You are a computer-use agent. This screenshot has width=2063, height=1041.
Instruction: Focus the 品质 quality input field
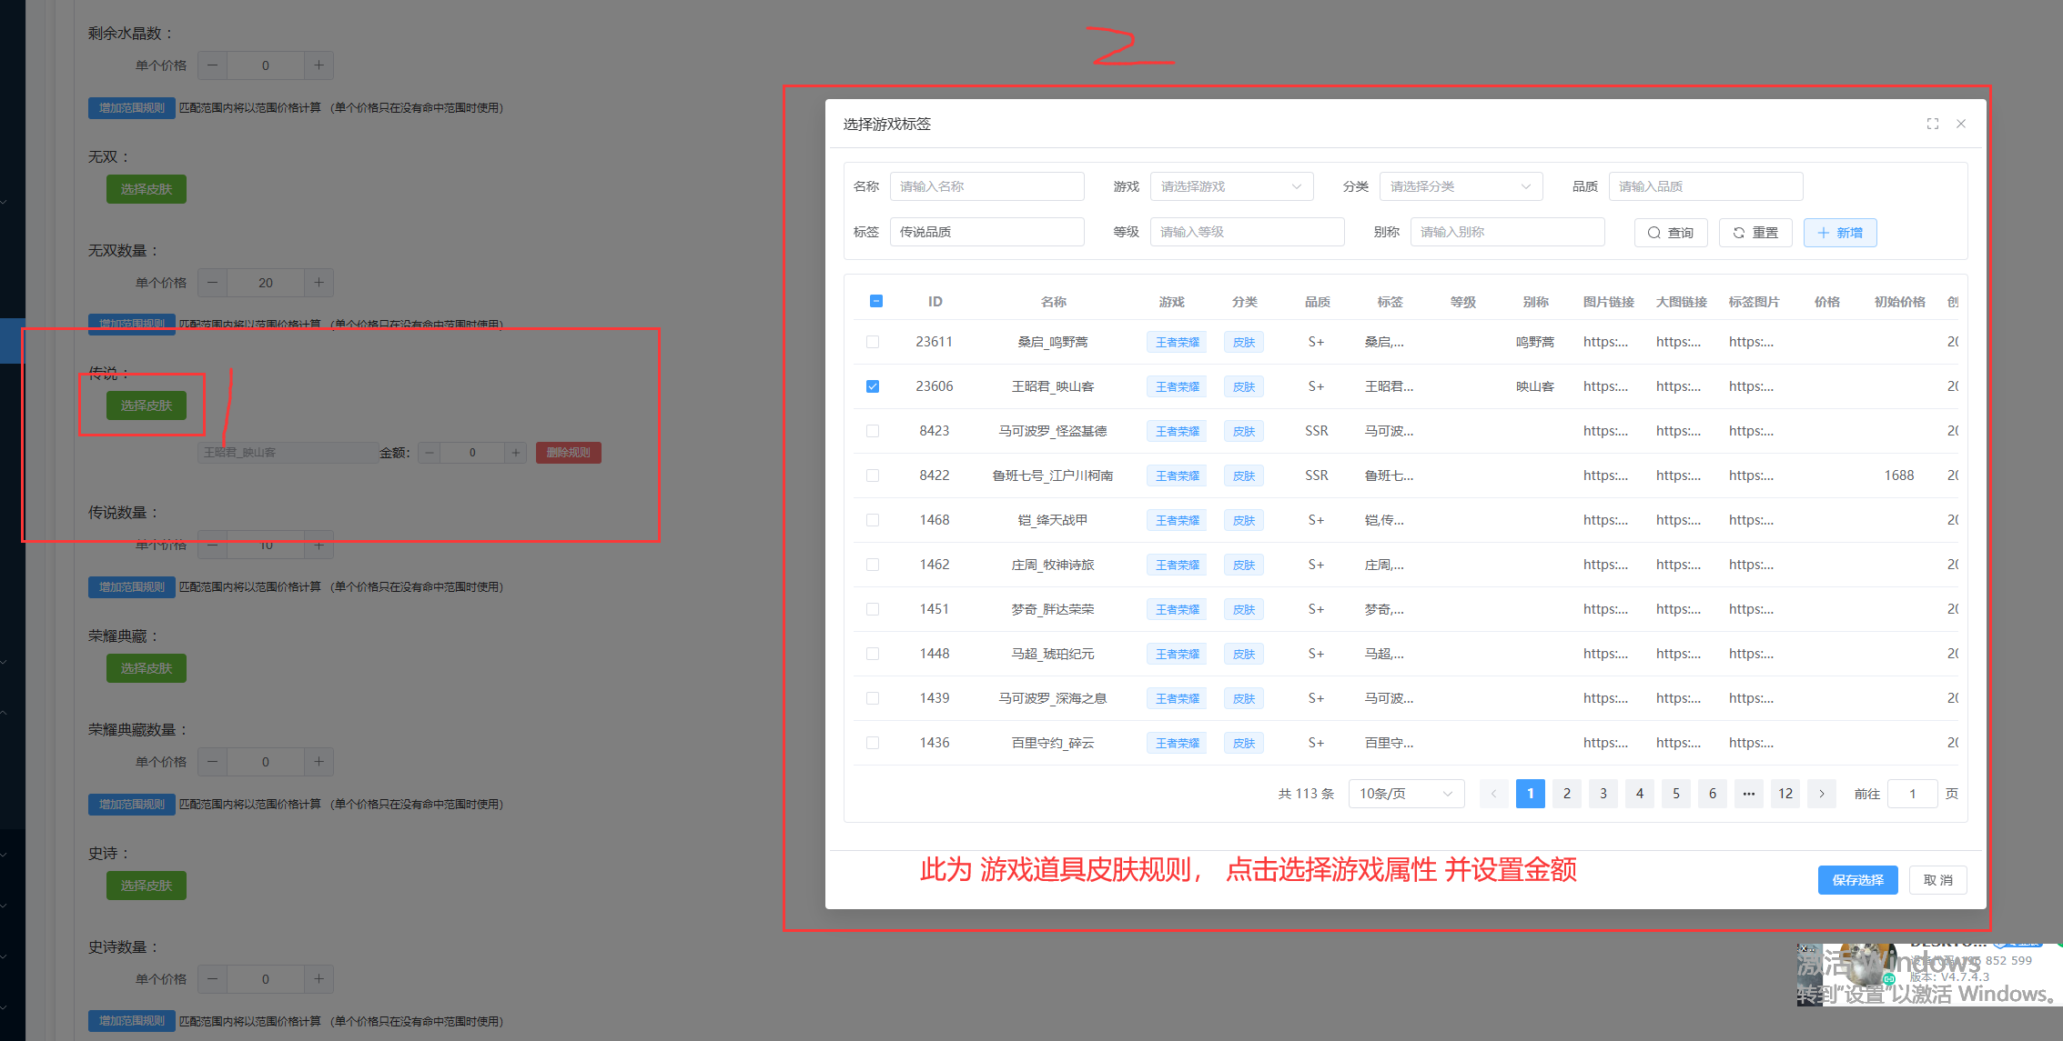tap(1705, 186)
